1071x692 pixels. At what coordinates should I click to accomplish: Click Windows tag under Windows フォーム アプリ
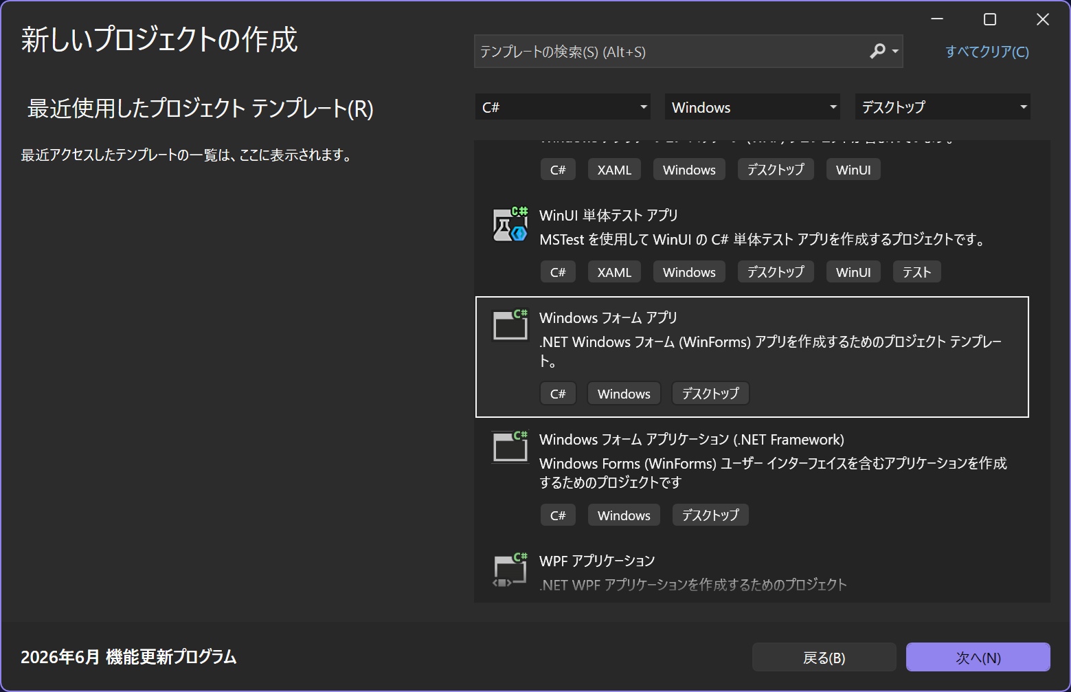[624, 394]
